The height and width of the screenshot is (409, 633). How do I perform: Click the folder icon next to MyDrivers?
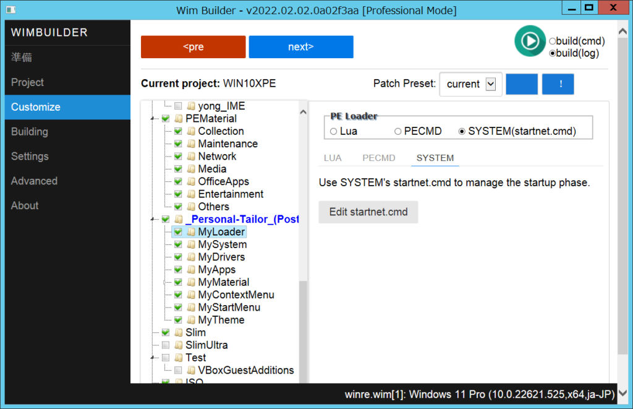tap(191, 257)
